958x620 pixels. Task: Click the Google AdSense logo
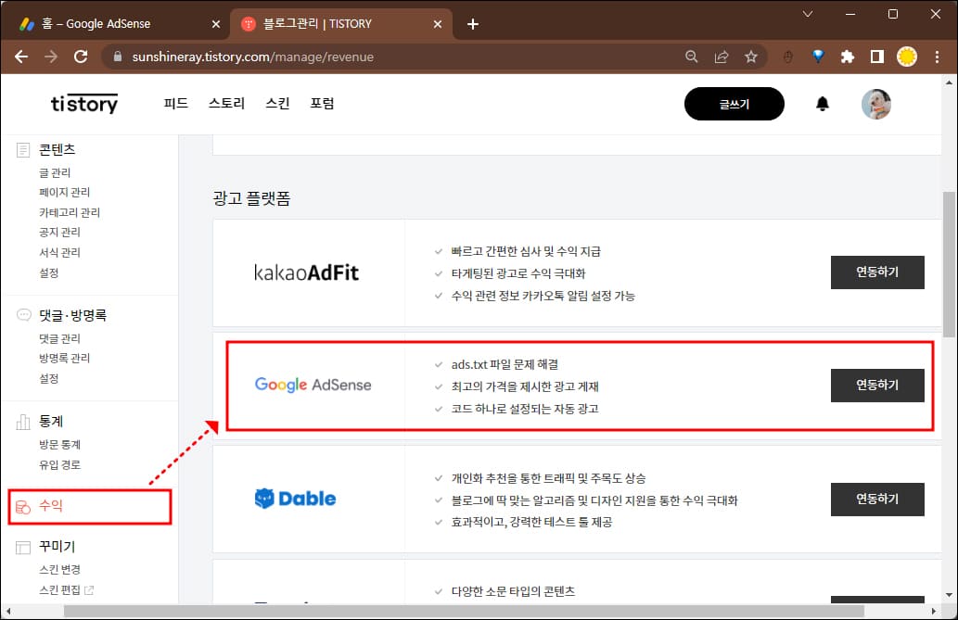tap(313, 385)
